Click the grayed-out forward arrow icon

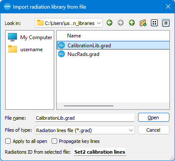click(x=120, y=23)
